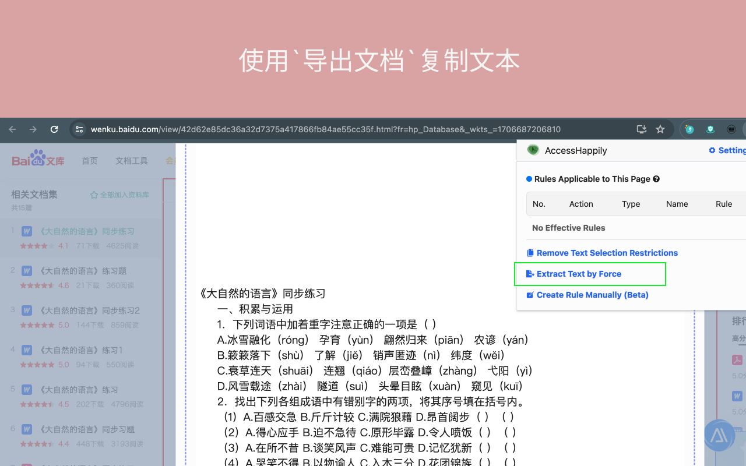Click the Name column header in the rules table
Image resolution: width=746 pixels, height=466 pixels.
click(677, 204)
